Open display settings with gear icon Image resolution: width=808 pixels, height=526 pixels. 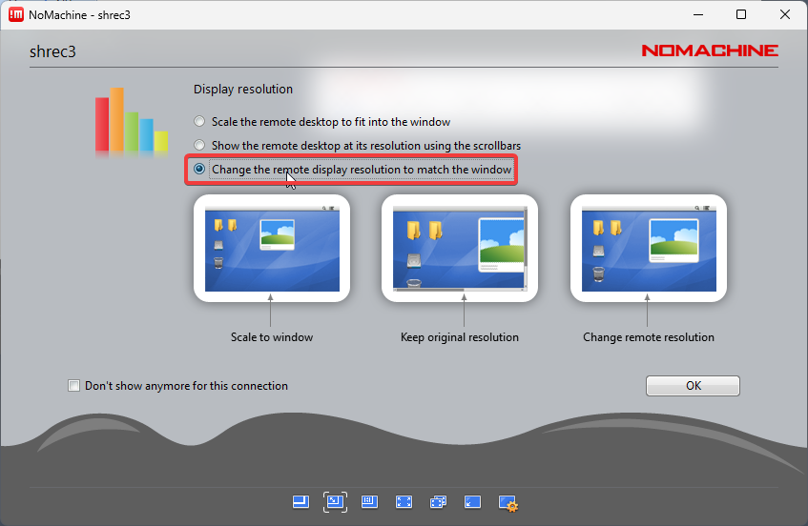[508, 503]
